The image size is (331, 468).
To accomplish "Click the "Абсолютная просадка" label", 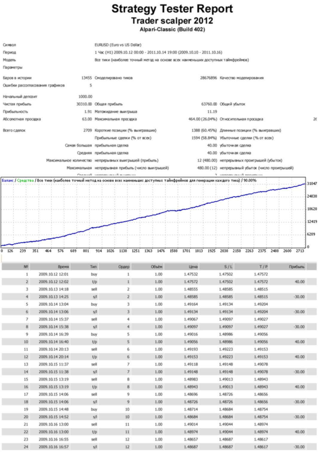I will click(22, 119).
